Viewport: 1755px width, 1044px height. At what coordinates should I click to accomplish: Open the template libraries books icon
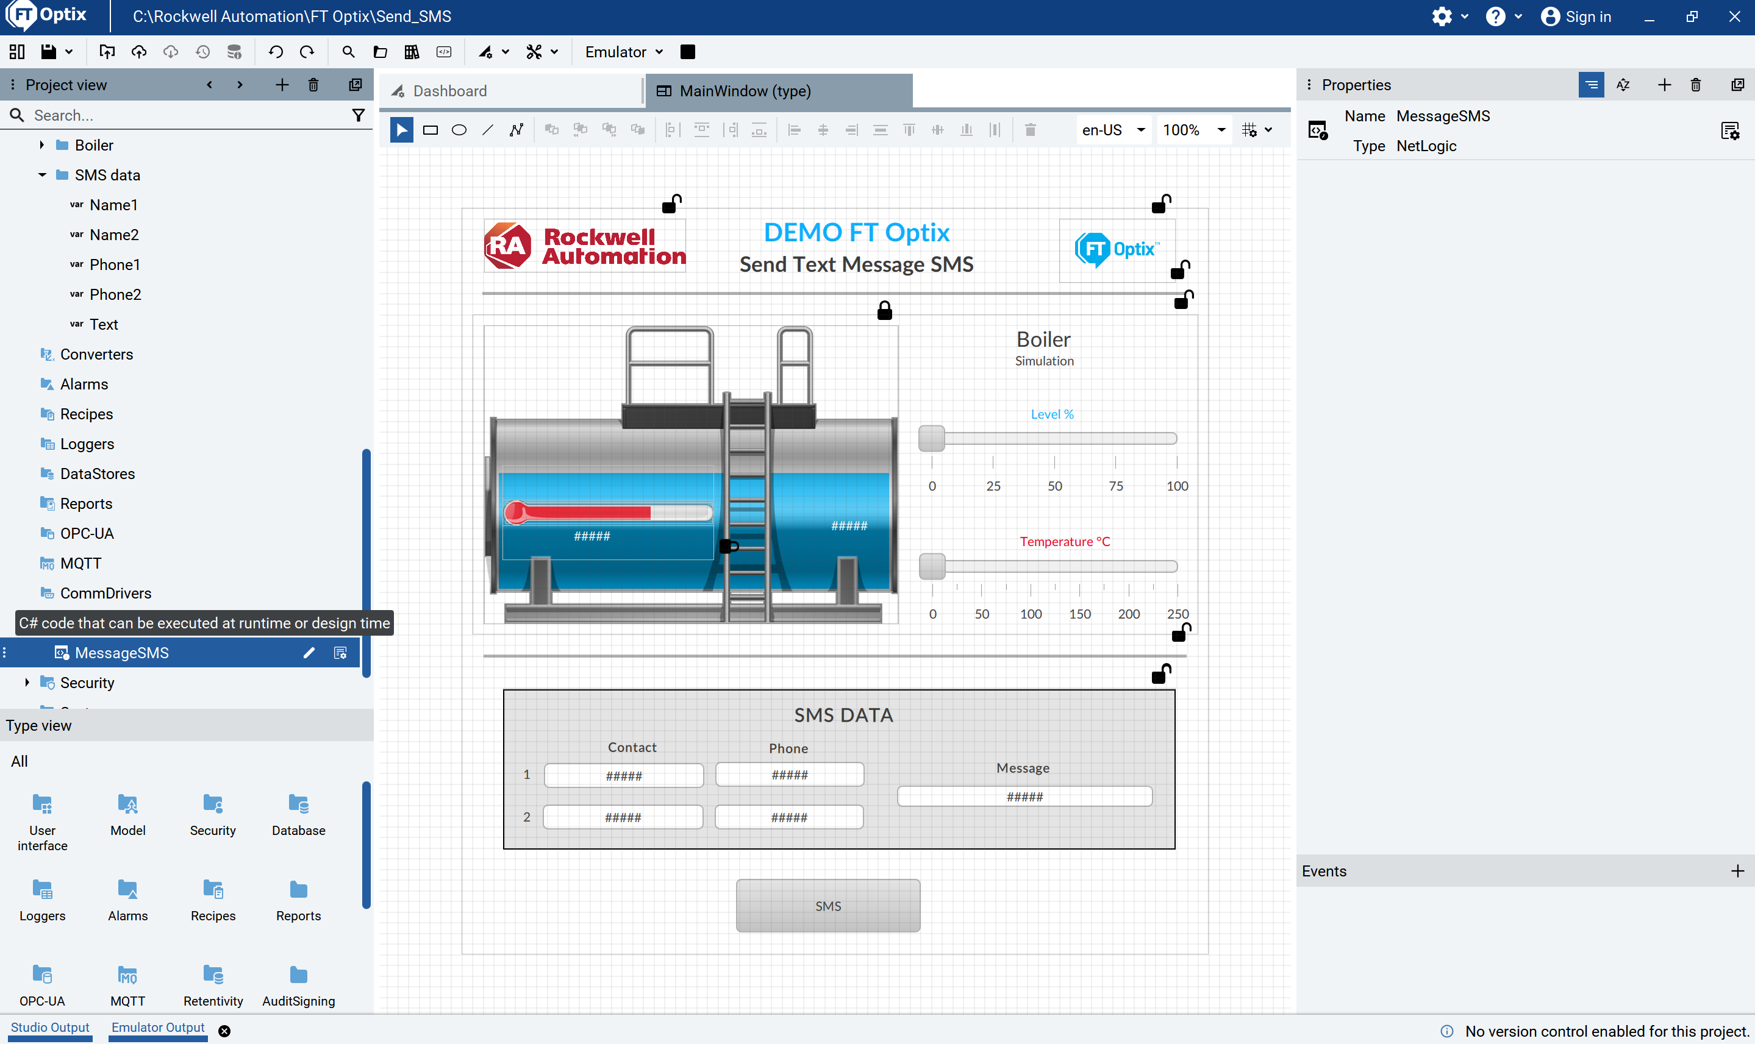(412, 52)
